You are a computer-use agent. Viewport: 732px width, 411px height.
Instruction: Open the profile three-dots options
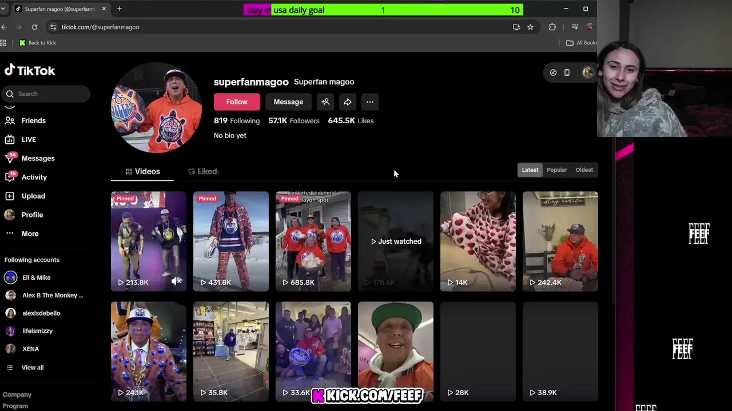[370, 102]
